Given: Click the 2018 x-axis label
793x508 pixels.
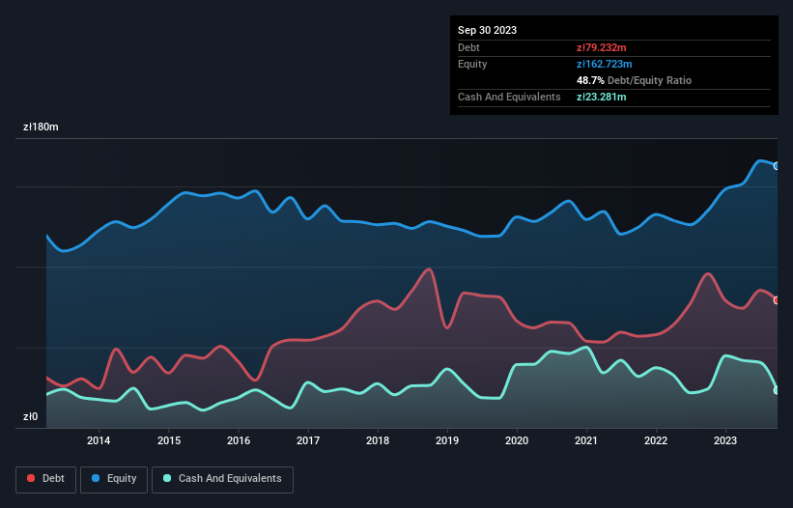Looking at the screenshot, I should 378,440.
